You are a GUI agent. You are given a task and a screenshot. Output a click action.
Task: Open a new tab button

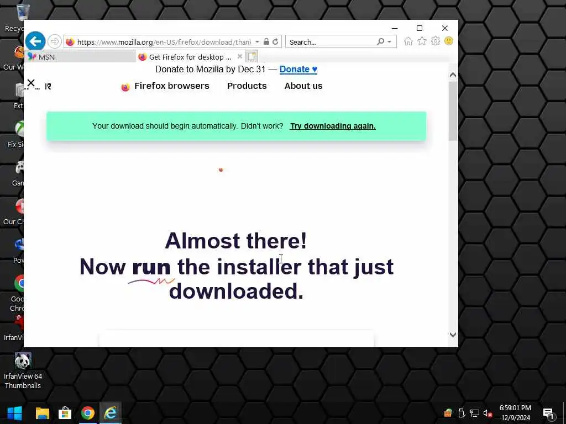[251, 56]
